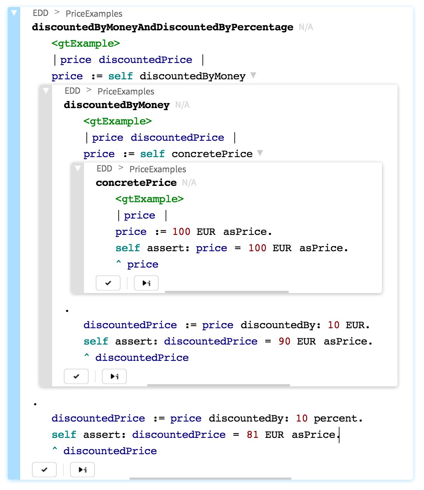Click returned discountedPrice variable at bottom

110,450
